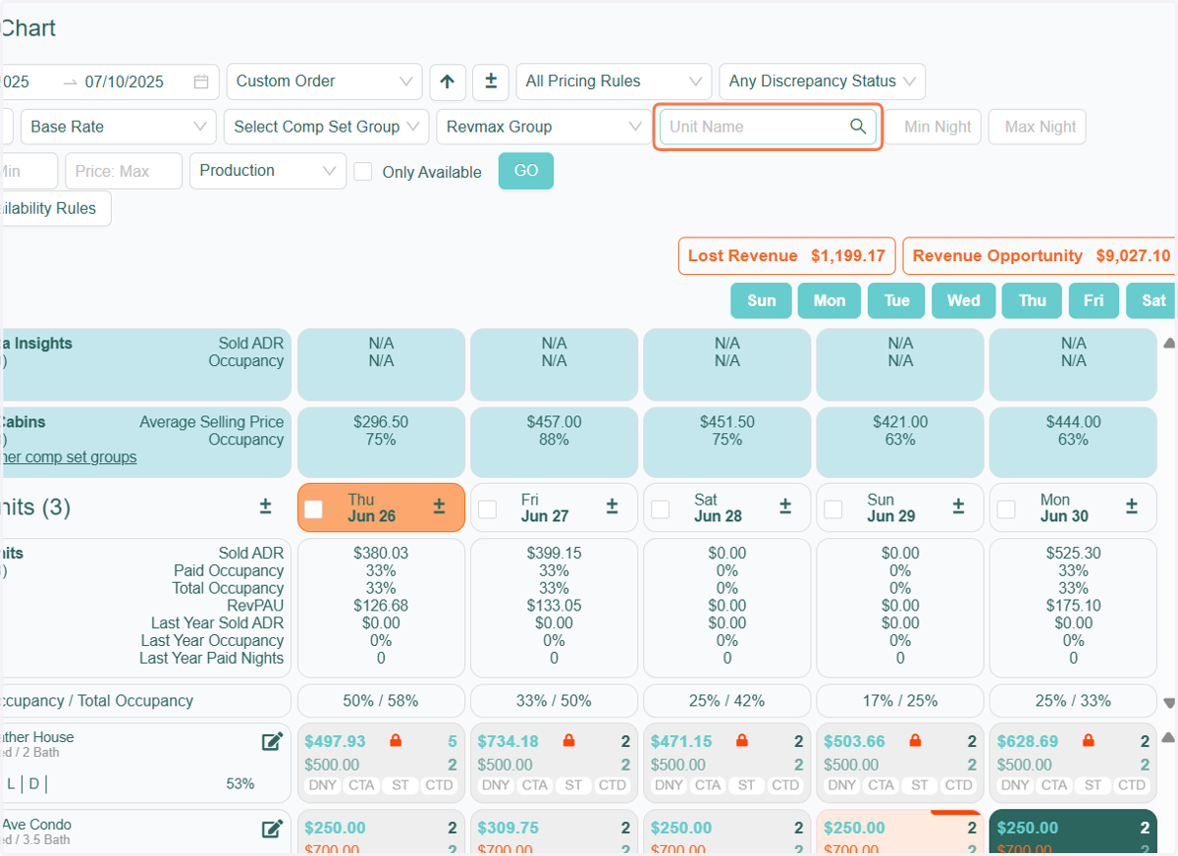
Task: Click the plus-minus icon for Mon Jun 30
Action: 1132,507
